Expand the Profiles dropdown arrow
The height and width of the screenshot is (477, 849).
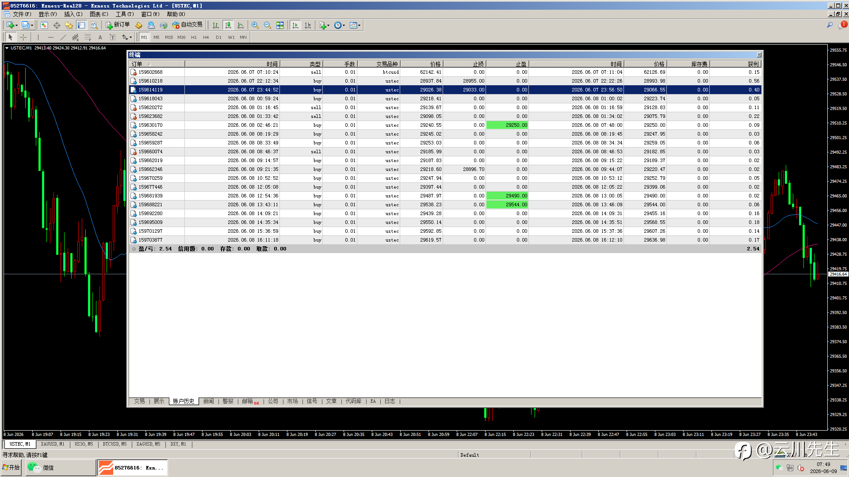pos(32,25)
